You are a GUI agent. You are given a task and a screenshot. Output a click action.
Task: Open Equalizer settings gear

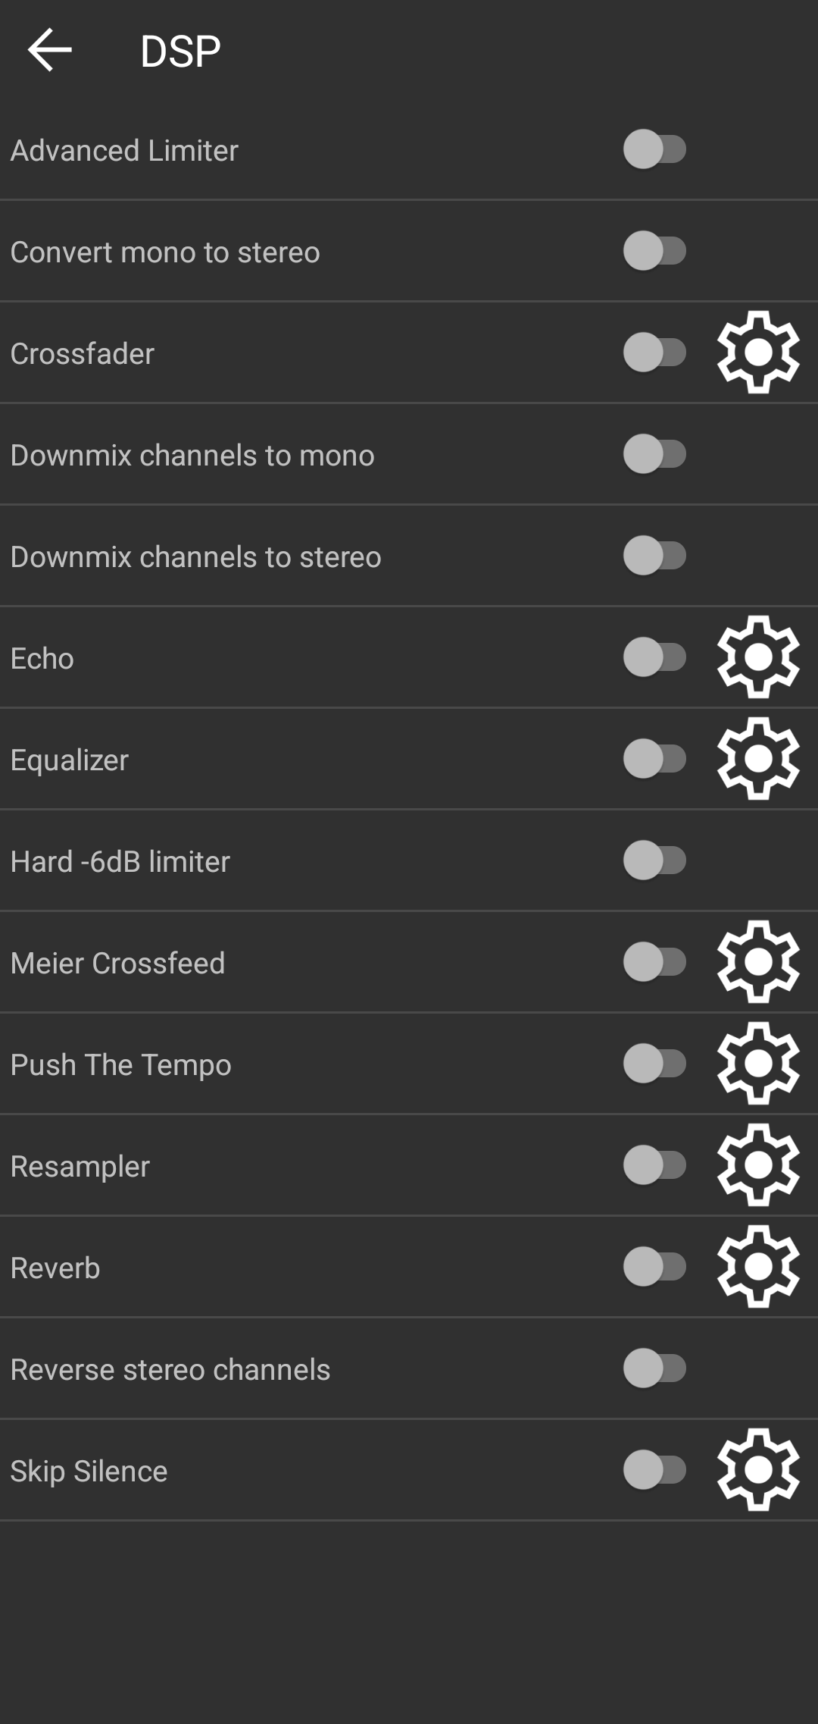758,759
